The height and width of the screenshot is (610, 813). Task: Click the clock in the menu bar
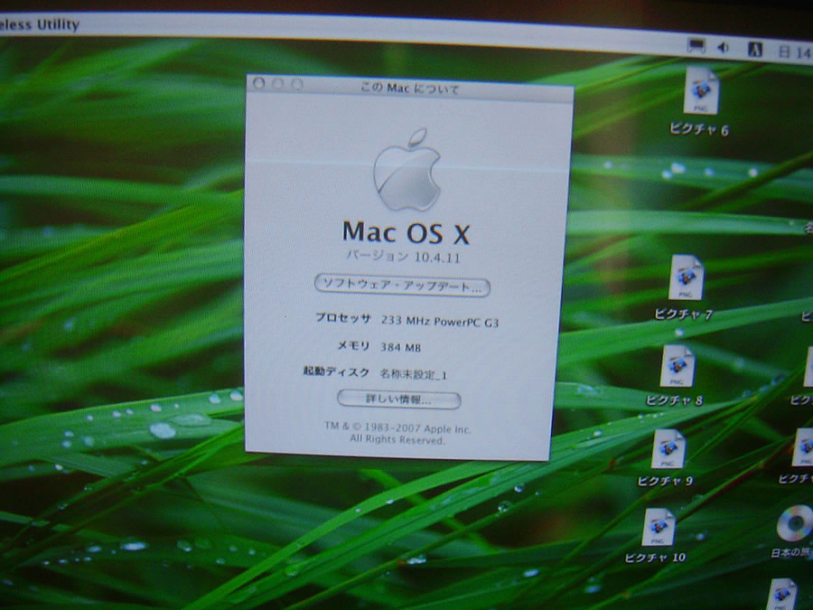point(795,52)
